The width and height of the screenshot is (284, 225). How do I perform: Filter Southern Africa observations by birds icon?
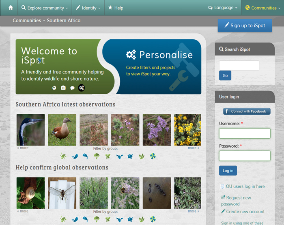75,156
